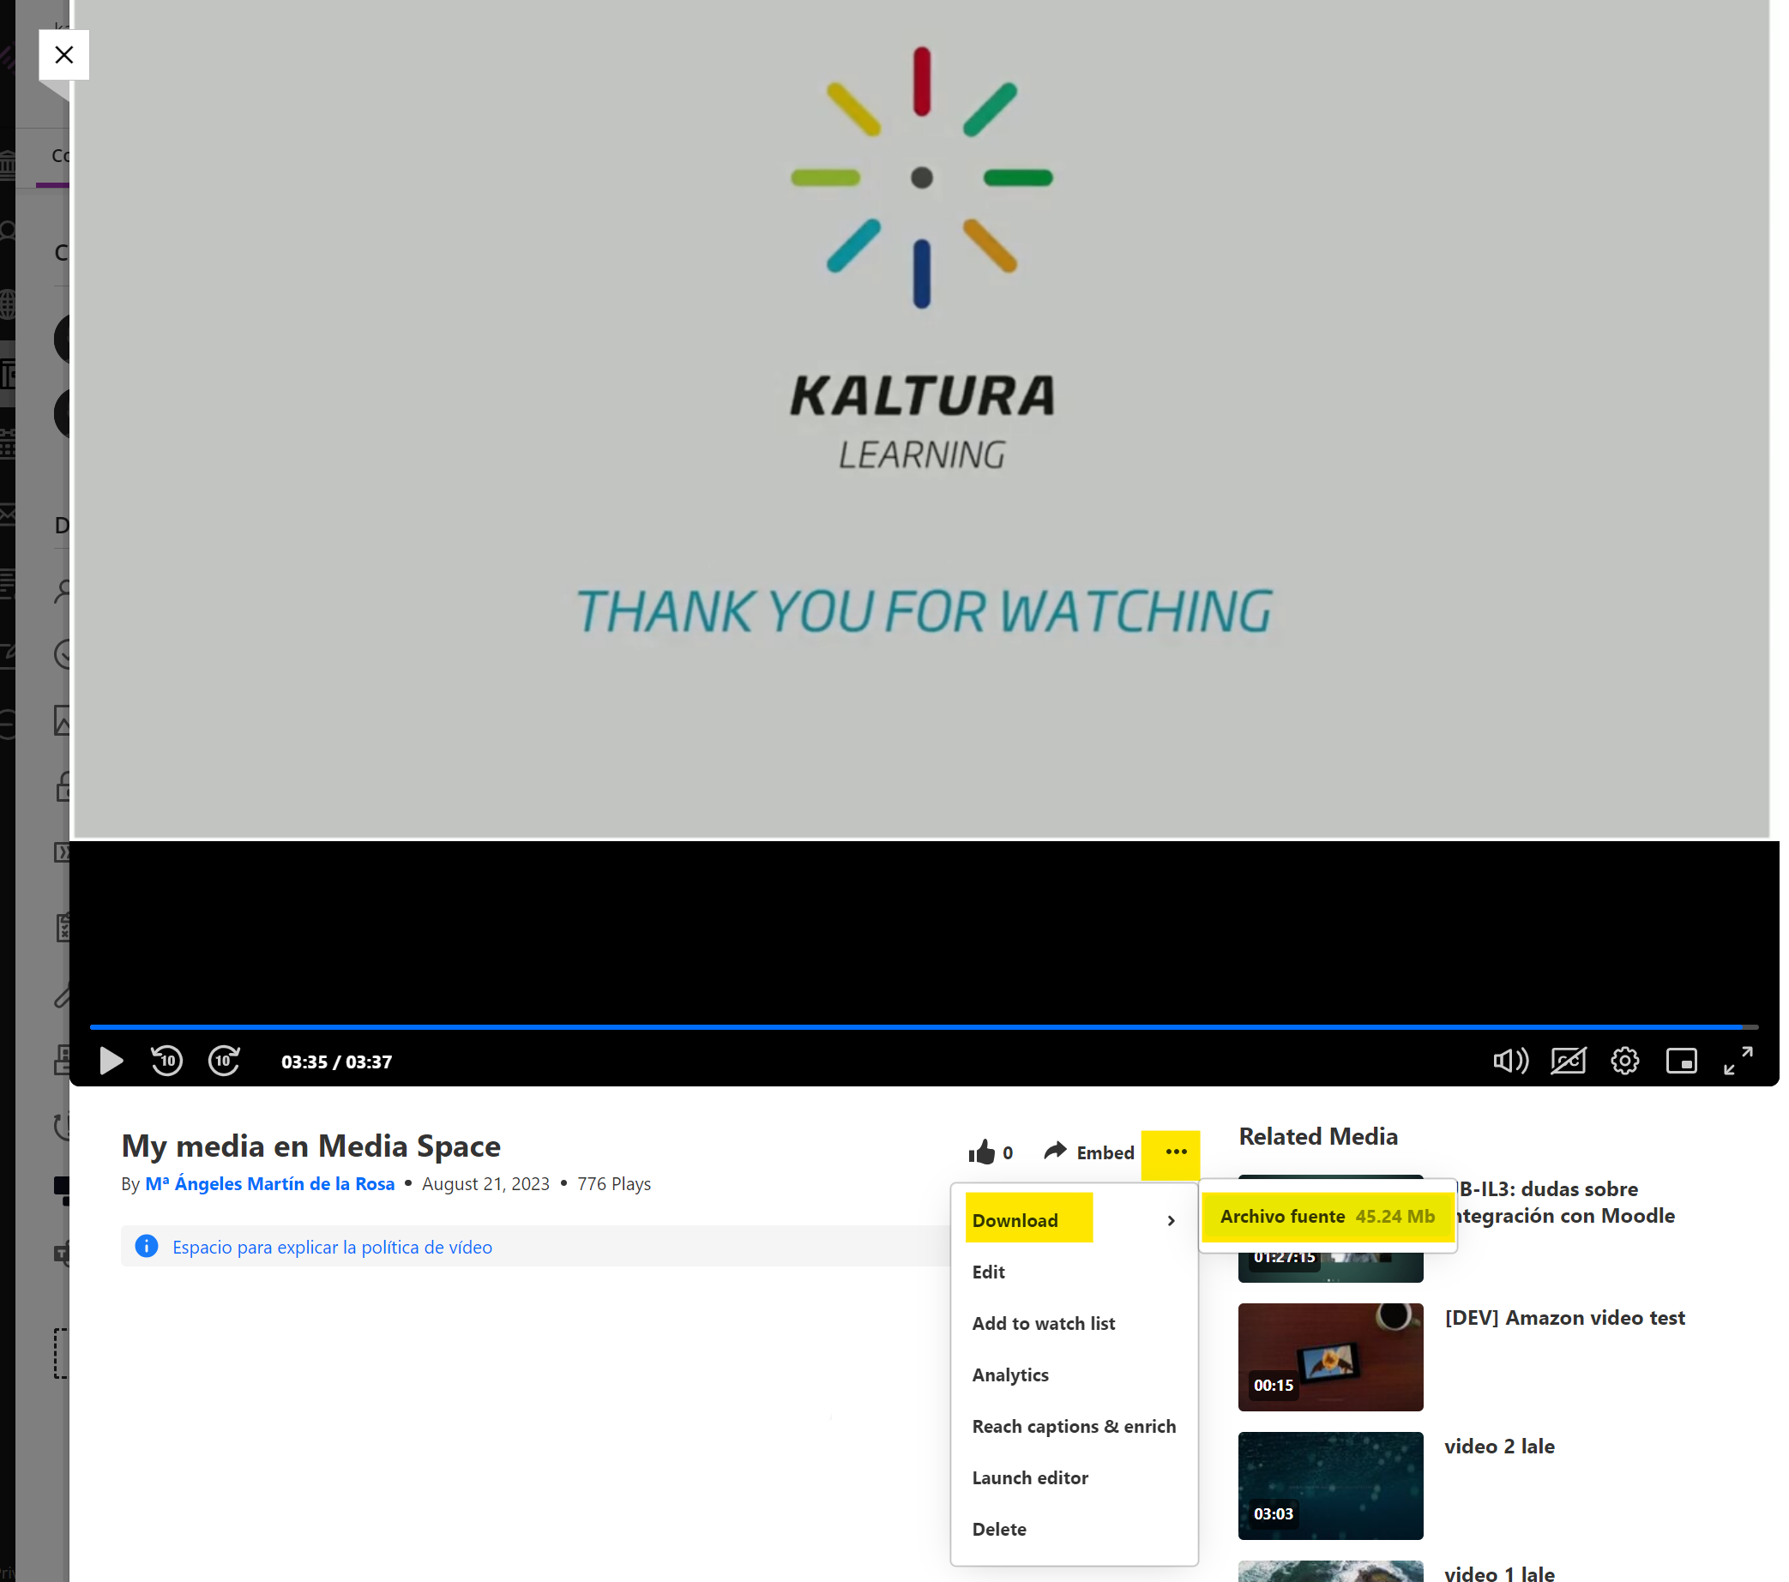Click the 776 Plays count
The width and height of the screenshot is (1789, 1582).
(x=613, y=1184)
